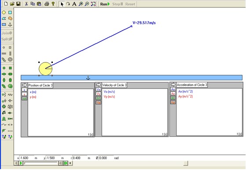
Task: Choose the Zoom In magnifier tool
Action: [x=81, y=4]
